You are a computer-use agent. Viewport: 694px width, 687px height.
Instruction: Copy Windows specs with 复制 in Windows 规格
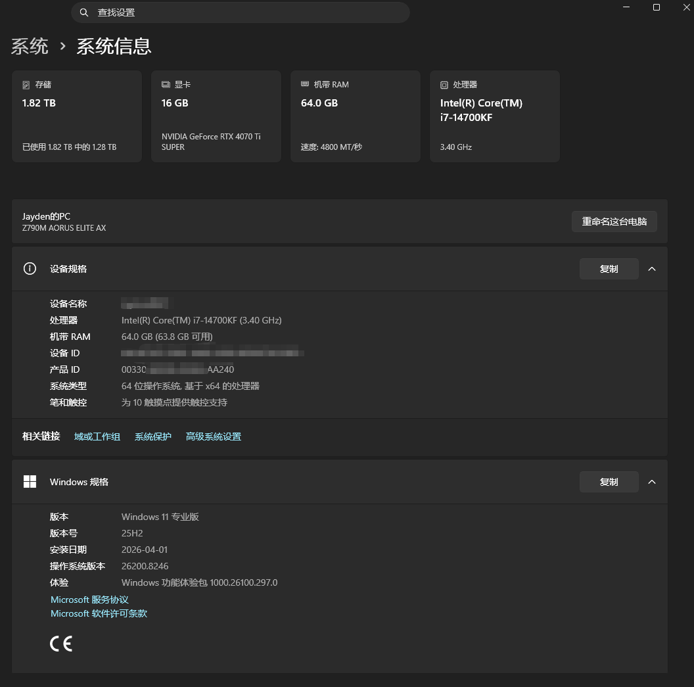pos(609,482)
